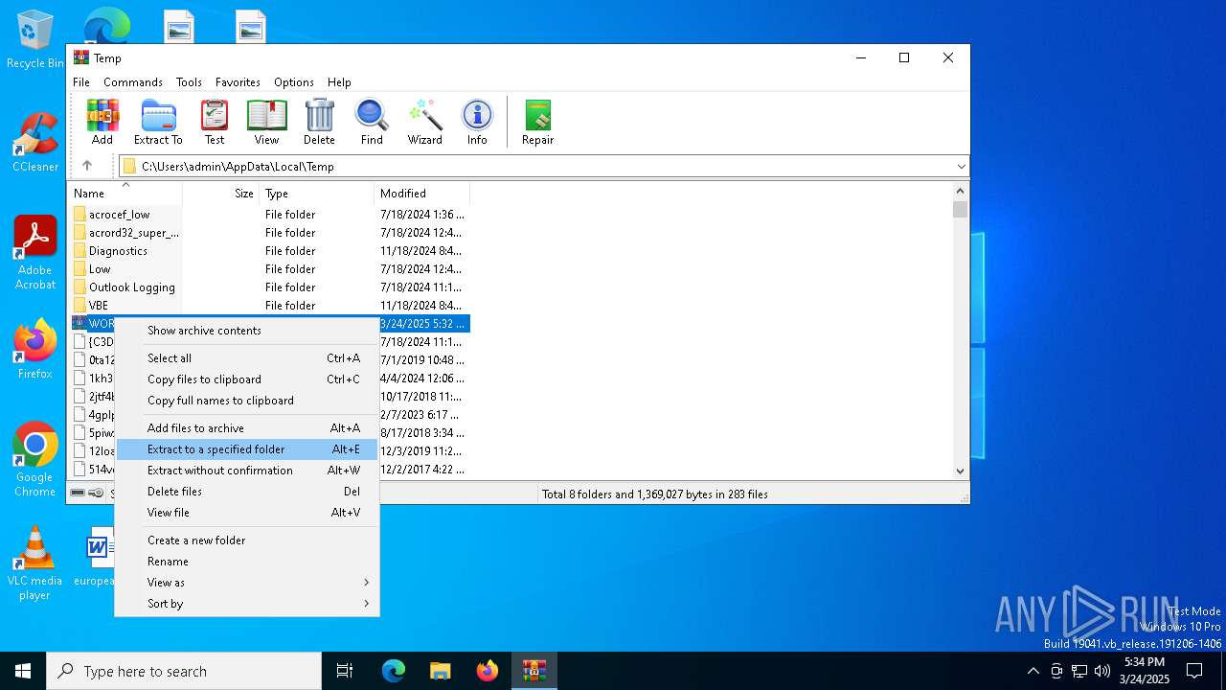Click the Test archive toolbar icon
This screenshot has height=690, width=1226.
(215, 122)
